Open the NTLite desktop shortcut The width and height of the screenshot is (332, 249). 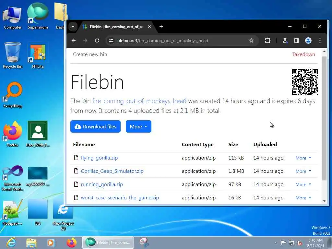point(38,56)
